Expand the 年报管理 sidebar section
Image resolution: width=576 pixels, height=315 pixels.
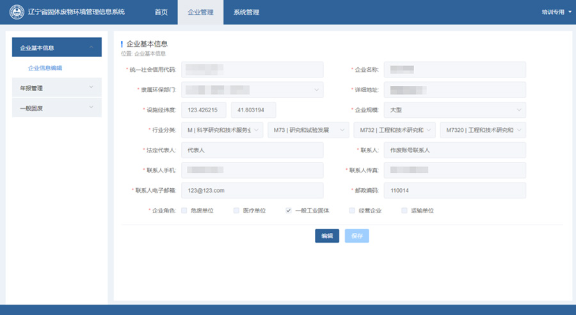tap(57, 88)
